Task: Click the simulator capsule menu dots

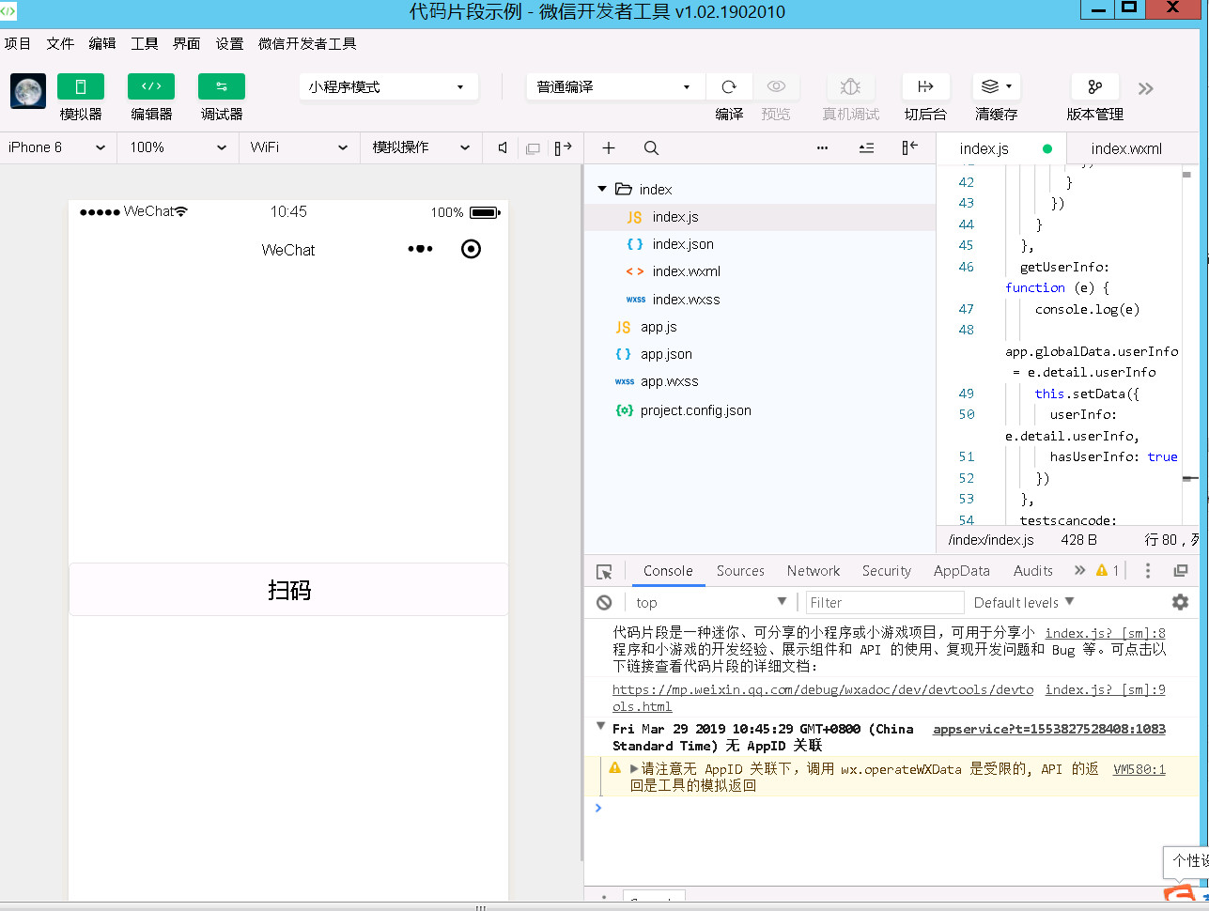Action: [420, 249]
